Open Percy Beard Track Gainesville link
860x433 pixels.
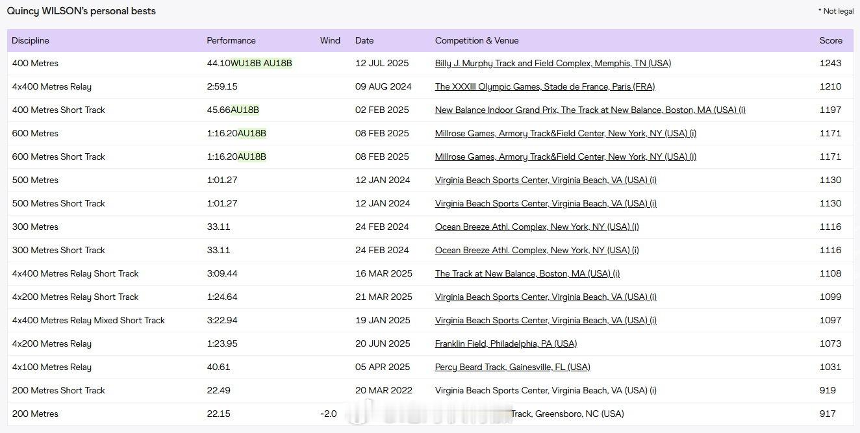pyautogui.click(x=512, y=367)
